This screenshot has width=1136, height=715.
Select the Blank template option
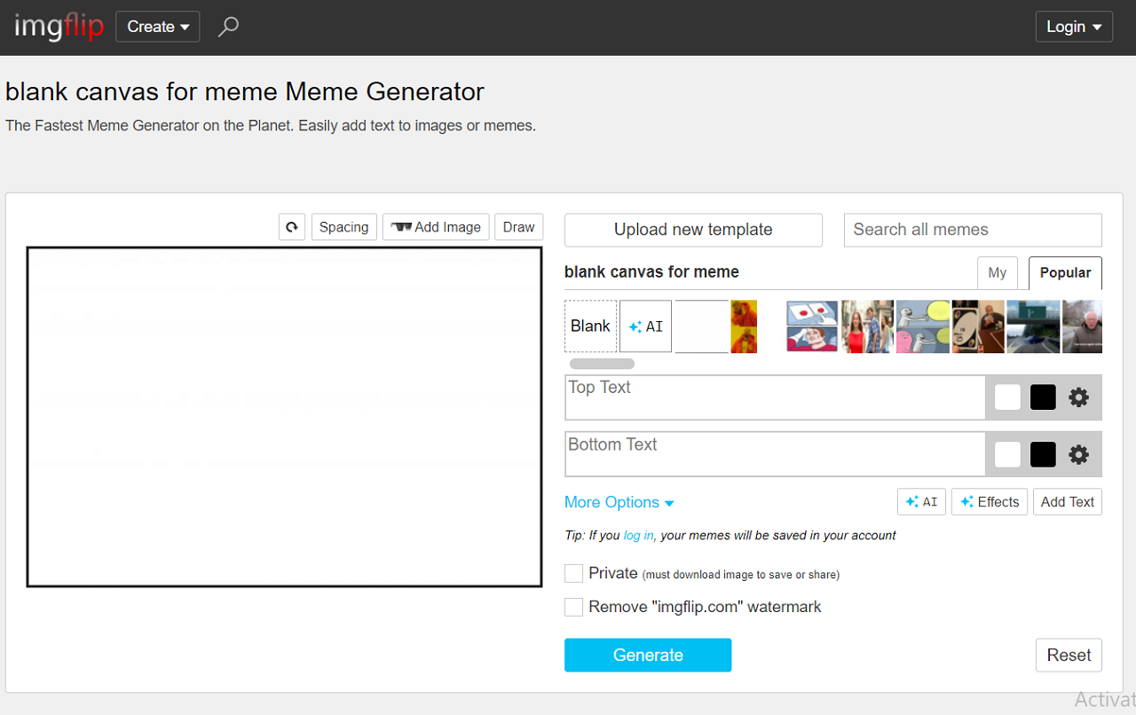[590, 326]
